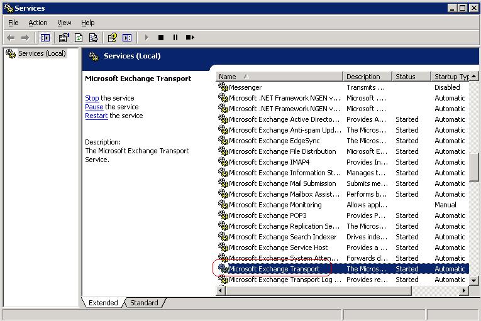Open the Action menu

click(x=38, y=23)
